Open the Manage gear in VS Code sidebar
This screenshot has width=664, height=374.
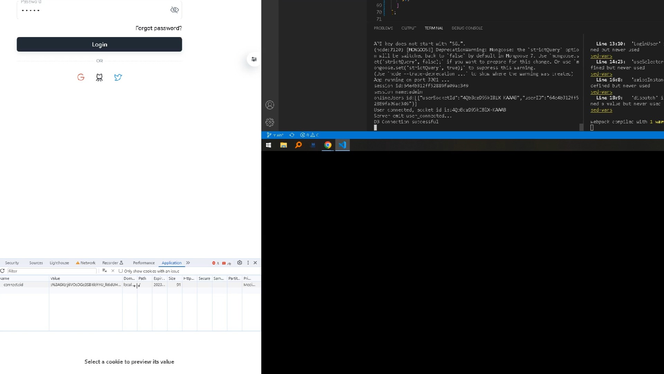270,122
